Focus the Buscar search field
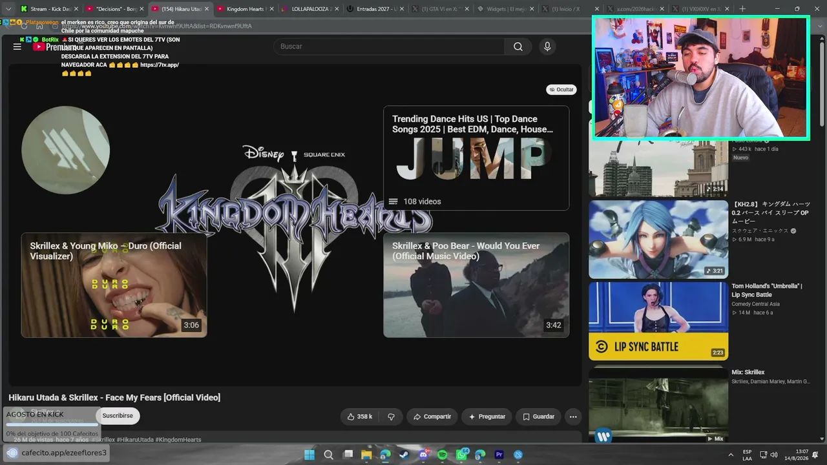 389,46
